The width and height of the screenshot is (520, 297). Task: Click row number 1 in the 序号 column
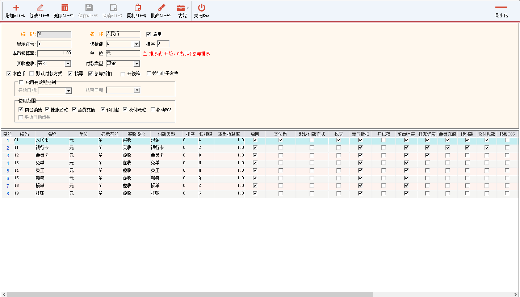(x=8, y=140)
